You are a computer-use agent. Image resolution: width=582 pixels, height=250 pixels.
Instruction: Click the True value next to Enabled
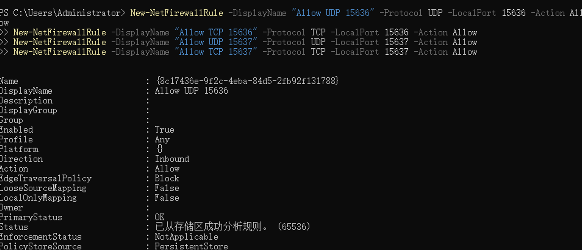[x=164, y=130]
